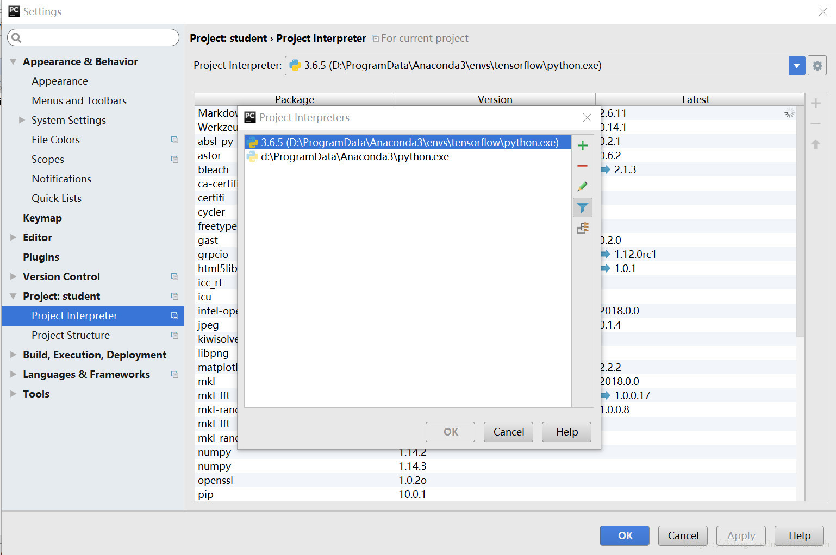This screenshot has width=836, height=555.
Task: Collapse Project: student section
Action: [x=13, y=296]
